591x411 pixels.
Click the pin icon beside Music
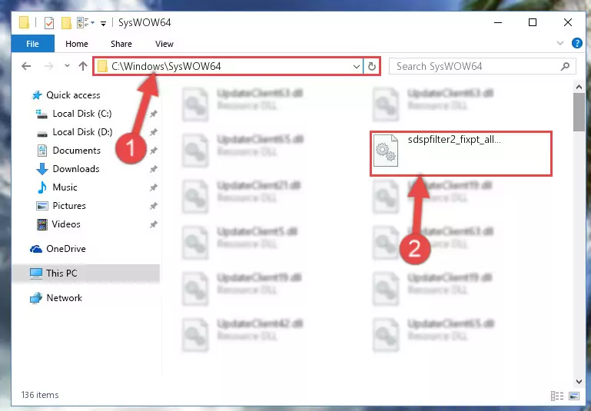[154, 187]
